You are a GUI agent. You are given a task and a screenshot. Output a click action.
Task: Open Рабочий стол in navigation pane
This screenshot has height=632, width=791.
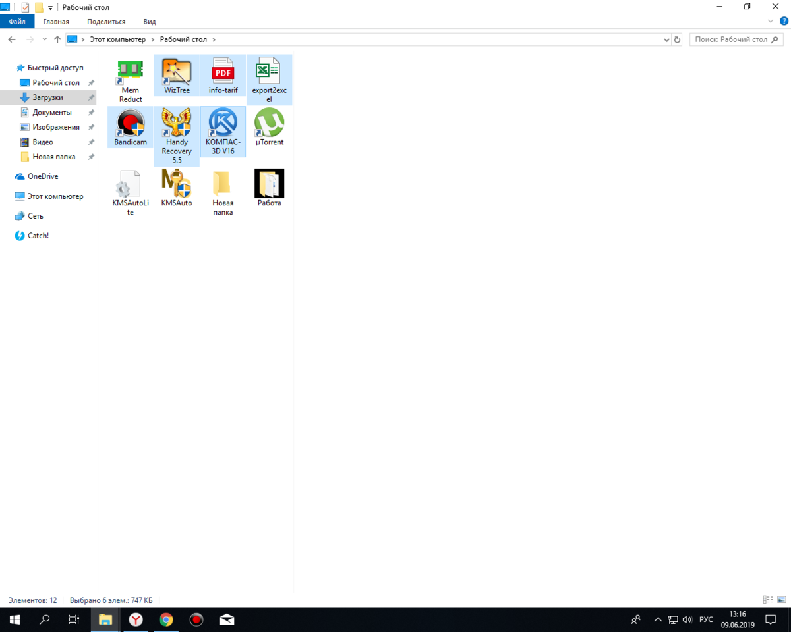pyautogui.click(x=56, y=83)
